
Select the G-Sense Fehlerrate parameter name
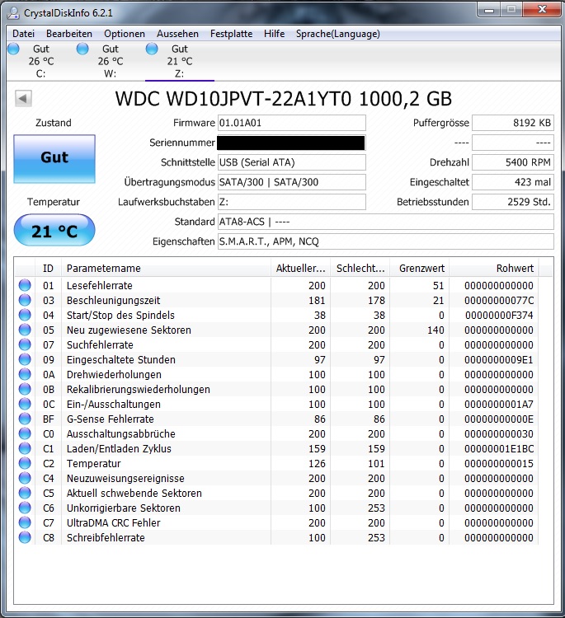110,419
